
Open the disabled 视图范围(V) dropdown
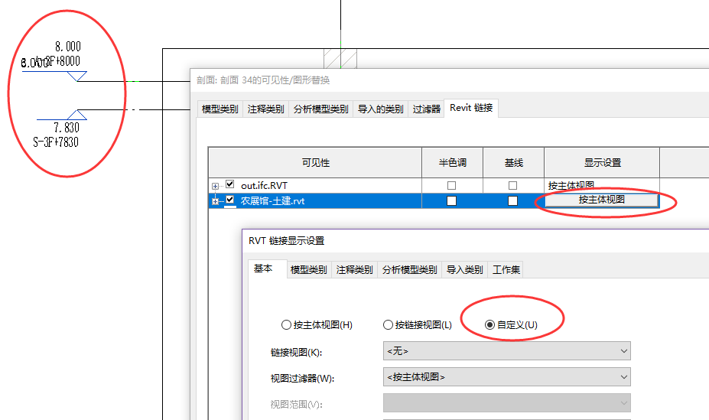(x=506, y=403)
